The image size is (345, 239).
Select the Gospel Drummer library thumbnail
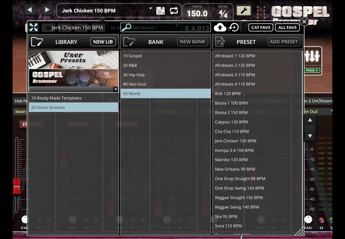tap(73, 78)
